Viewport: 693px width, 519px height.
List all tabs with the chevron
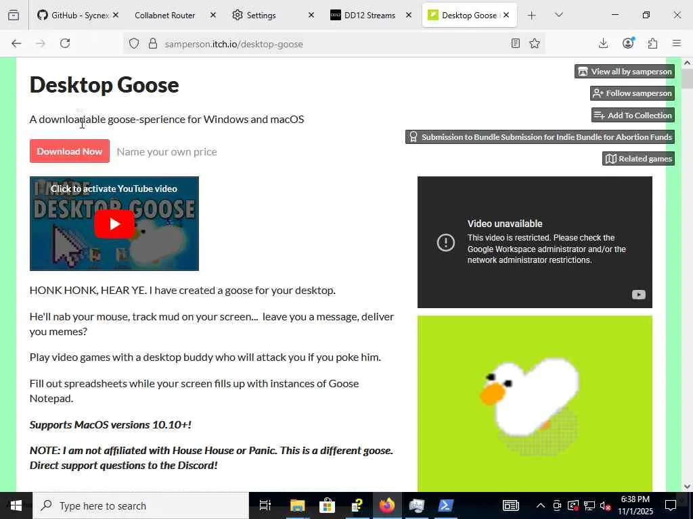[558, 15]
